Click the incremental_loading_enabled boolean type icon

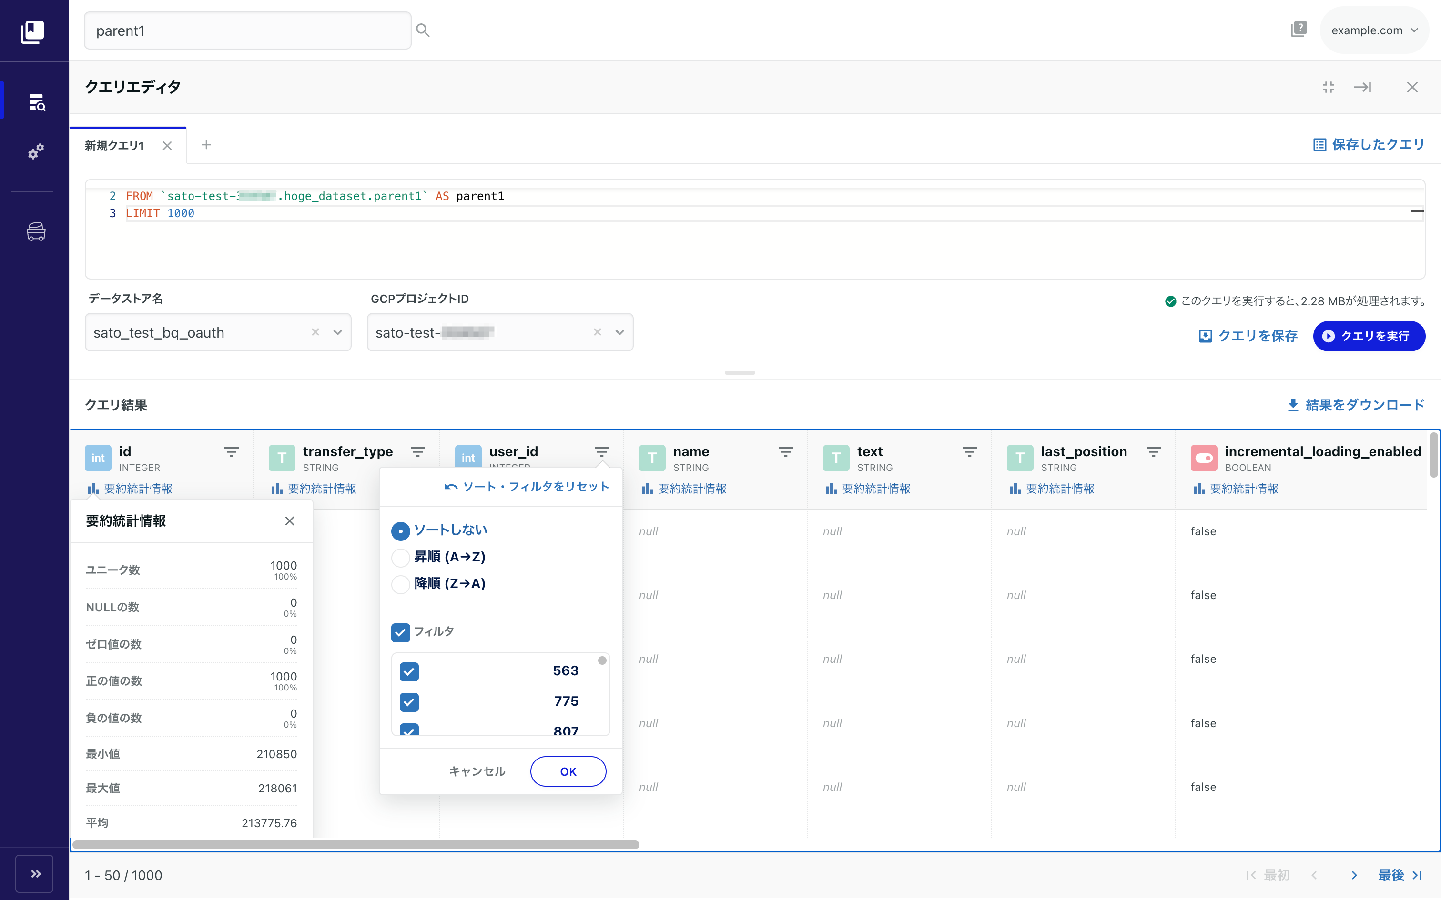(1203, 458)
